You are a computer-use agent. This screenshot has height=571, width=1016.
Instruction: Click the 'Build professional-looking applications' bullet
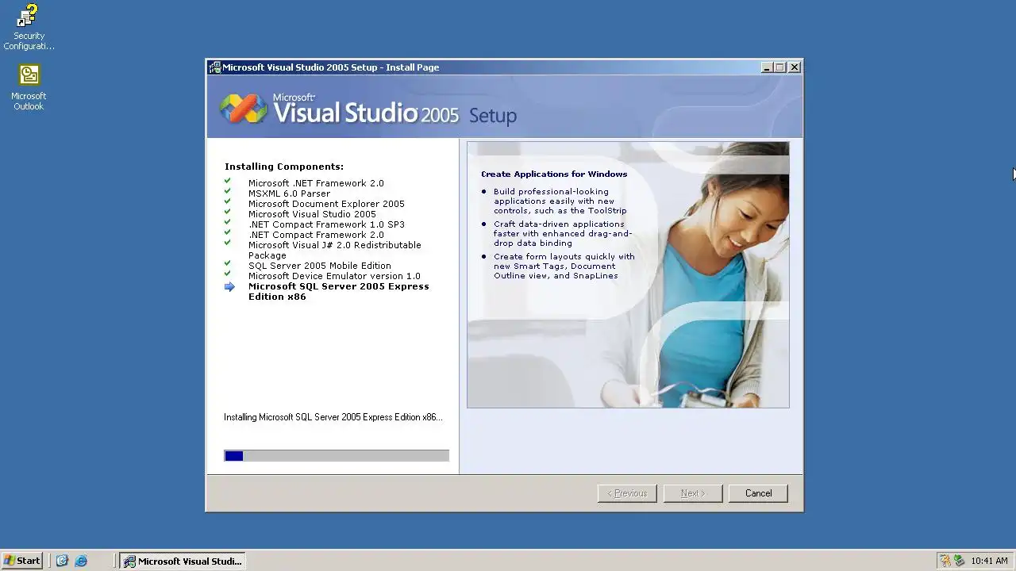(560, 201)
